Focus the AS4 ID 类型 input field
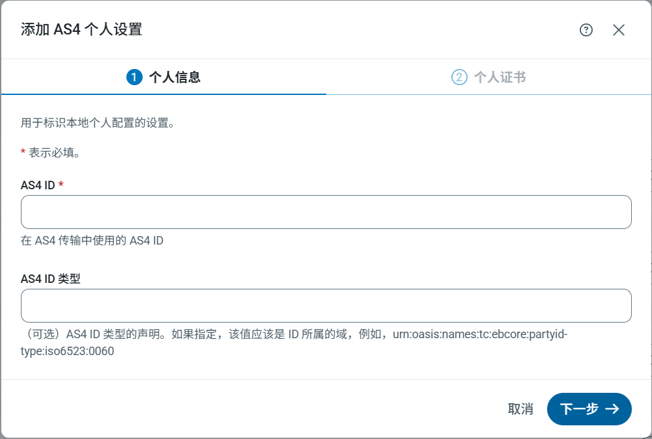 326,306
